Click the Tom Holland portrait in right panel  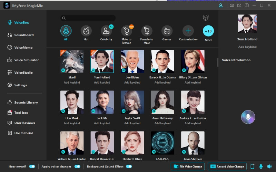pyautogui.click(x=247, y=24)
